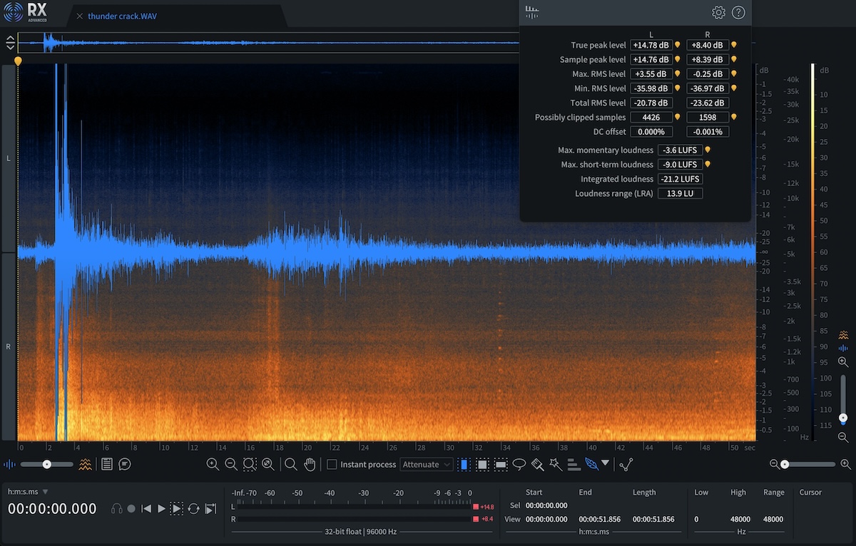The image size is (856, 546).
Task: Select the Magic Wand selection tool
Action: point(556,464)
